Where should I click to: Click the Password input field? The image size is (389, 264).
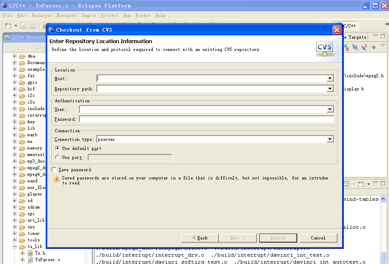(x=207, y=119)
